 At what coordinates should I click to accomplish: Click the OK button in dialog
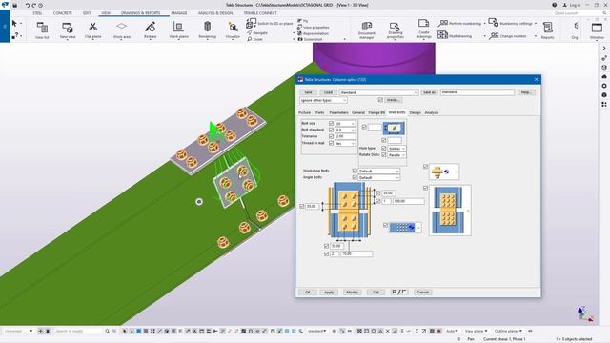(307, 293)
